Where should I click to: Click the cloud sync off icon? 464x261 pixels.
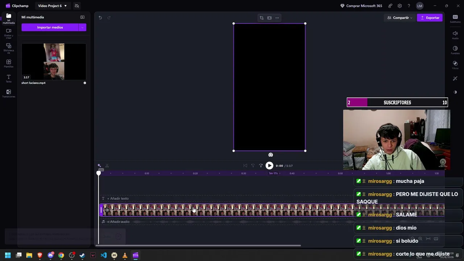coord(77,6)
